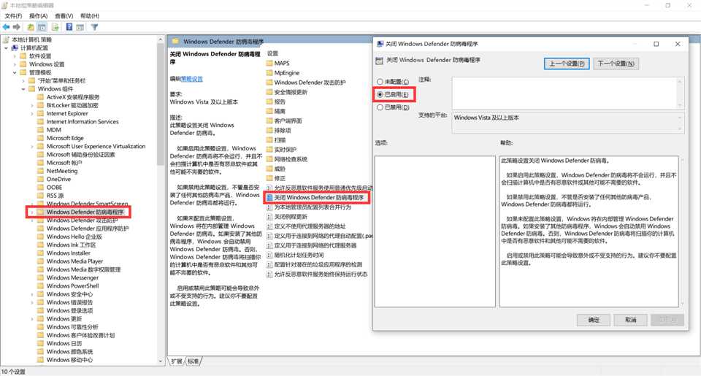Click the Export list toolbar icon

pos(55,27)
